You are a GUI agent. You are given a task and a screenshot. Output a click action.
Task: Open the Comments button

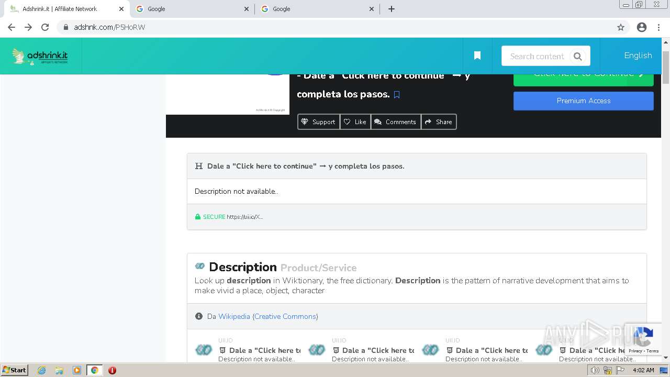pyautogui.click(x=396, y=122)
